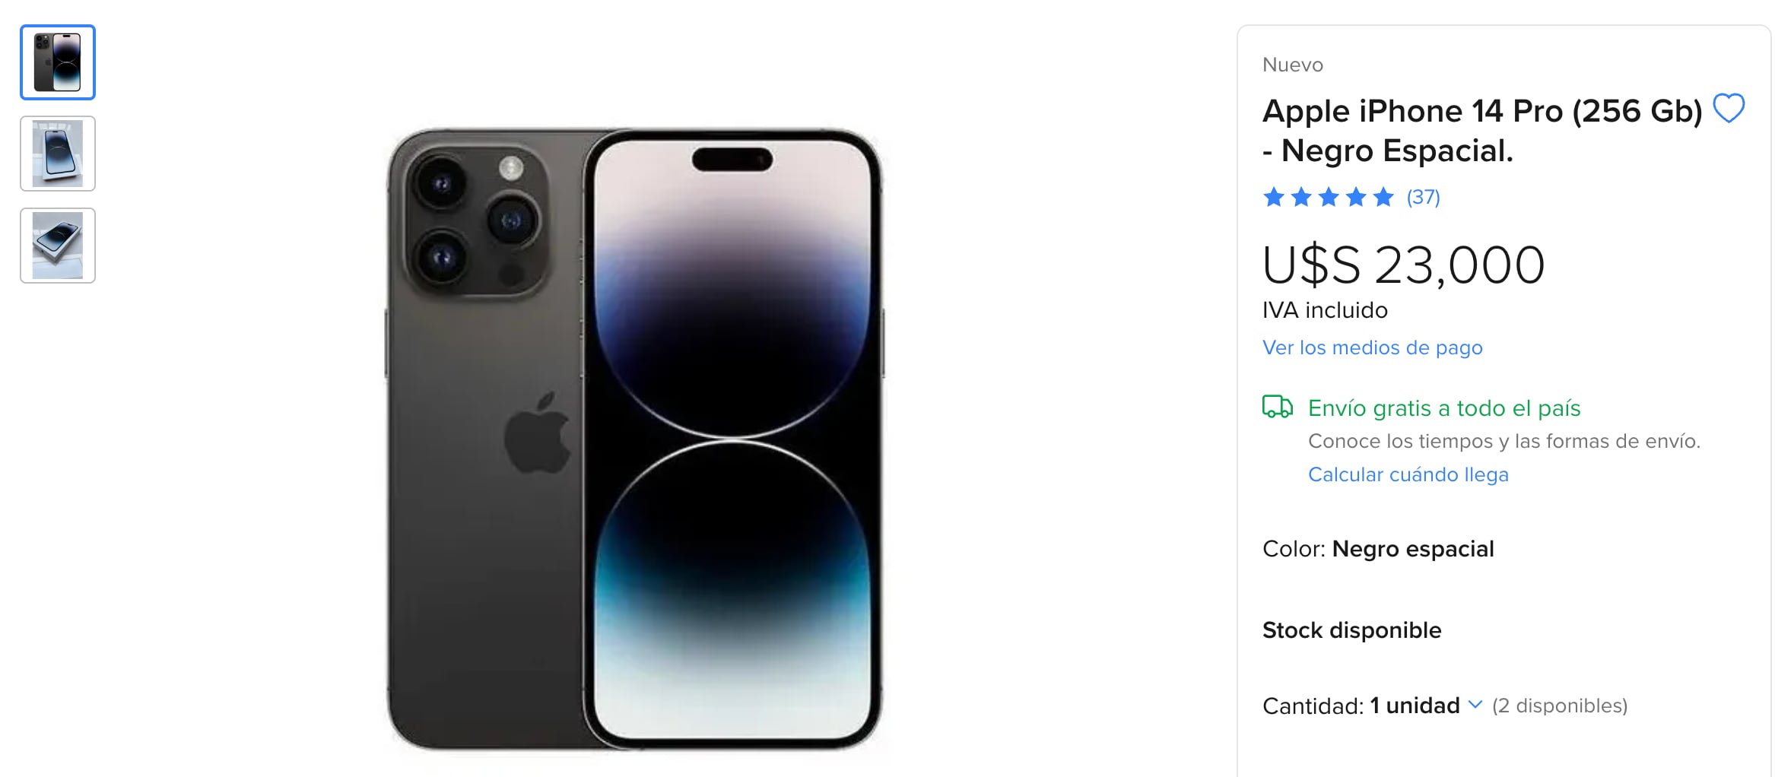The image size is (1775, 777).
Task: Click the free shipping truck icon
Action: tap(1277, 407)
